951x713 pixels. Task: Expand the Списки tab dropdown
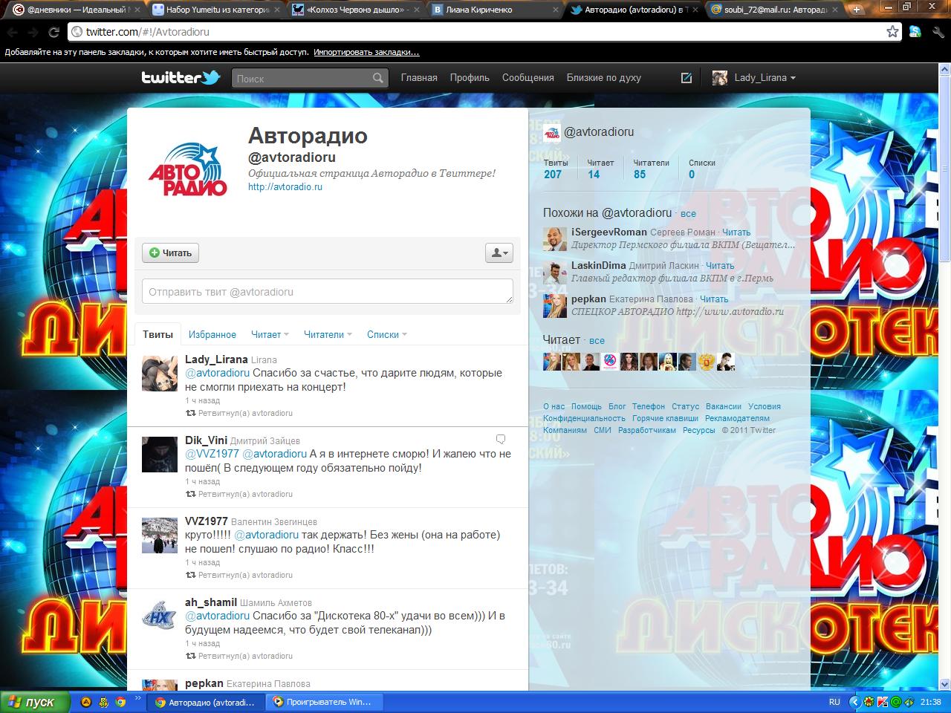coord(404,335)
